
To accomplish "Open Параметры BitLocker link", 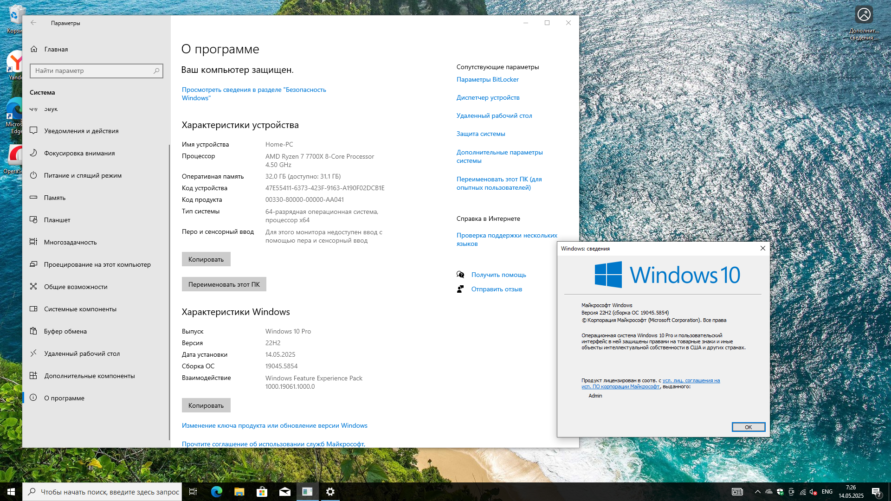I will 487,79.
